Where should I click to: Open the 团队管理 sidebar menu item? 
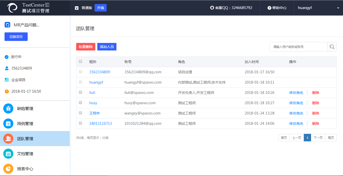(x=25, y=139)
